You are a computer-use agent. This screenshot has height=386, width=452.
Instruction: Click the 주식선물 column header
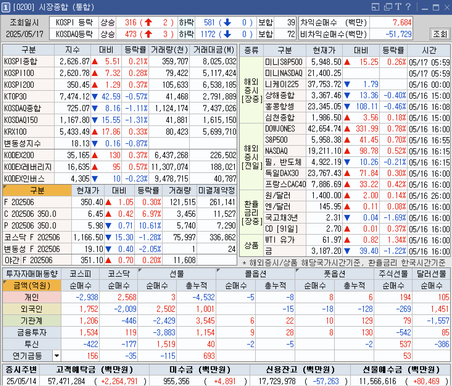(x=393, y=274)
